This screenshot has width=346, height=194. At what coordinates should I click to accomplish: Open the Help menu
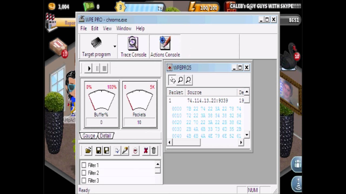(140, 28)
